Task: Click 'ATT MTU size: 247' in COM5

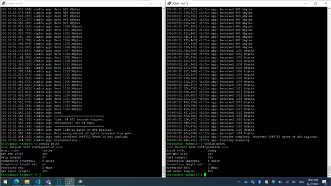Action: tap(24, 154)
